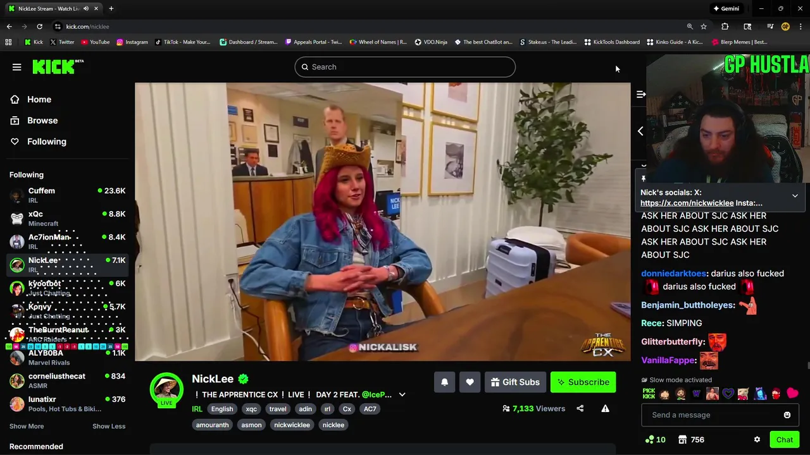Open the x.com/nickwicklee link
Viewport: 810px width, 455px height.
pyautogui.click(x=687, y=203)
